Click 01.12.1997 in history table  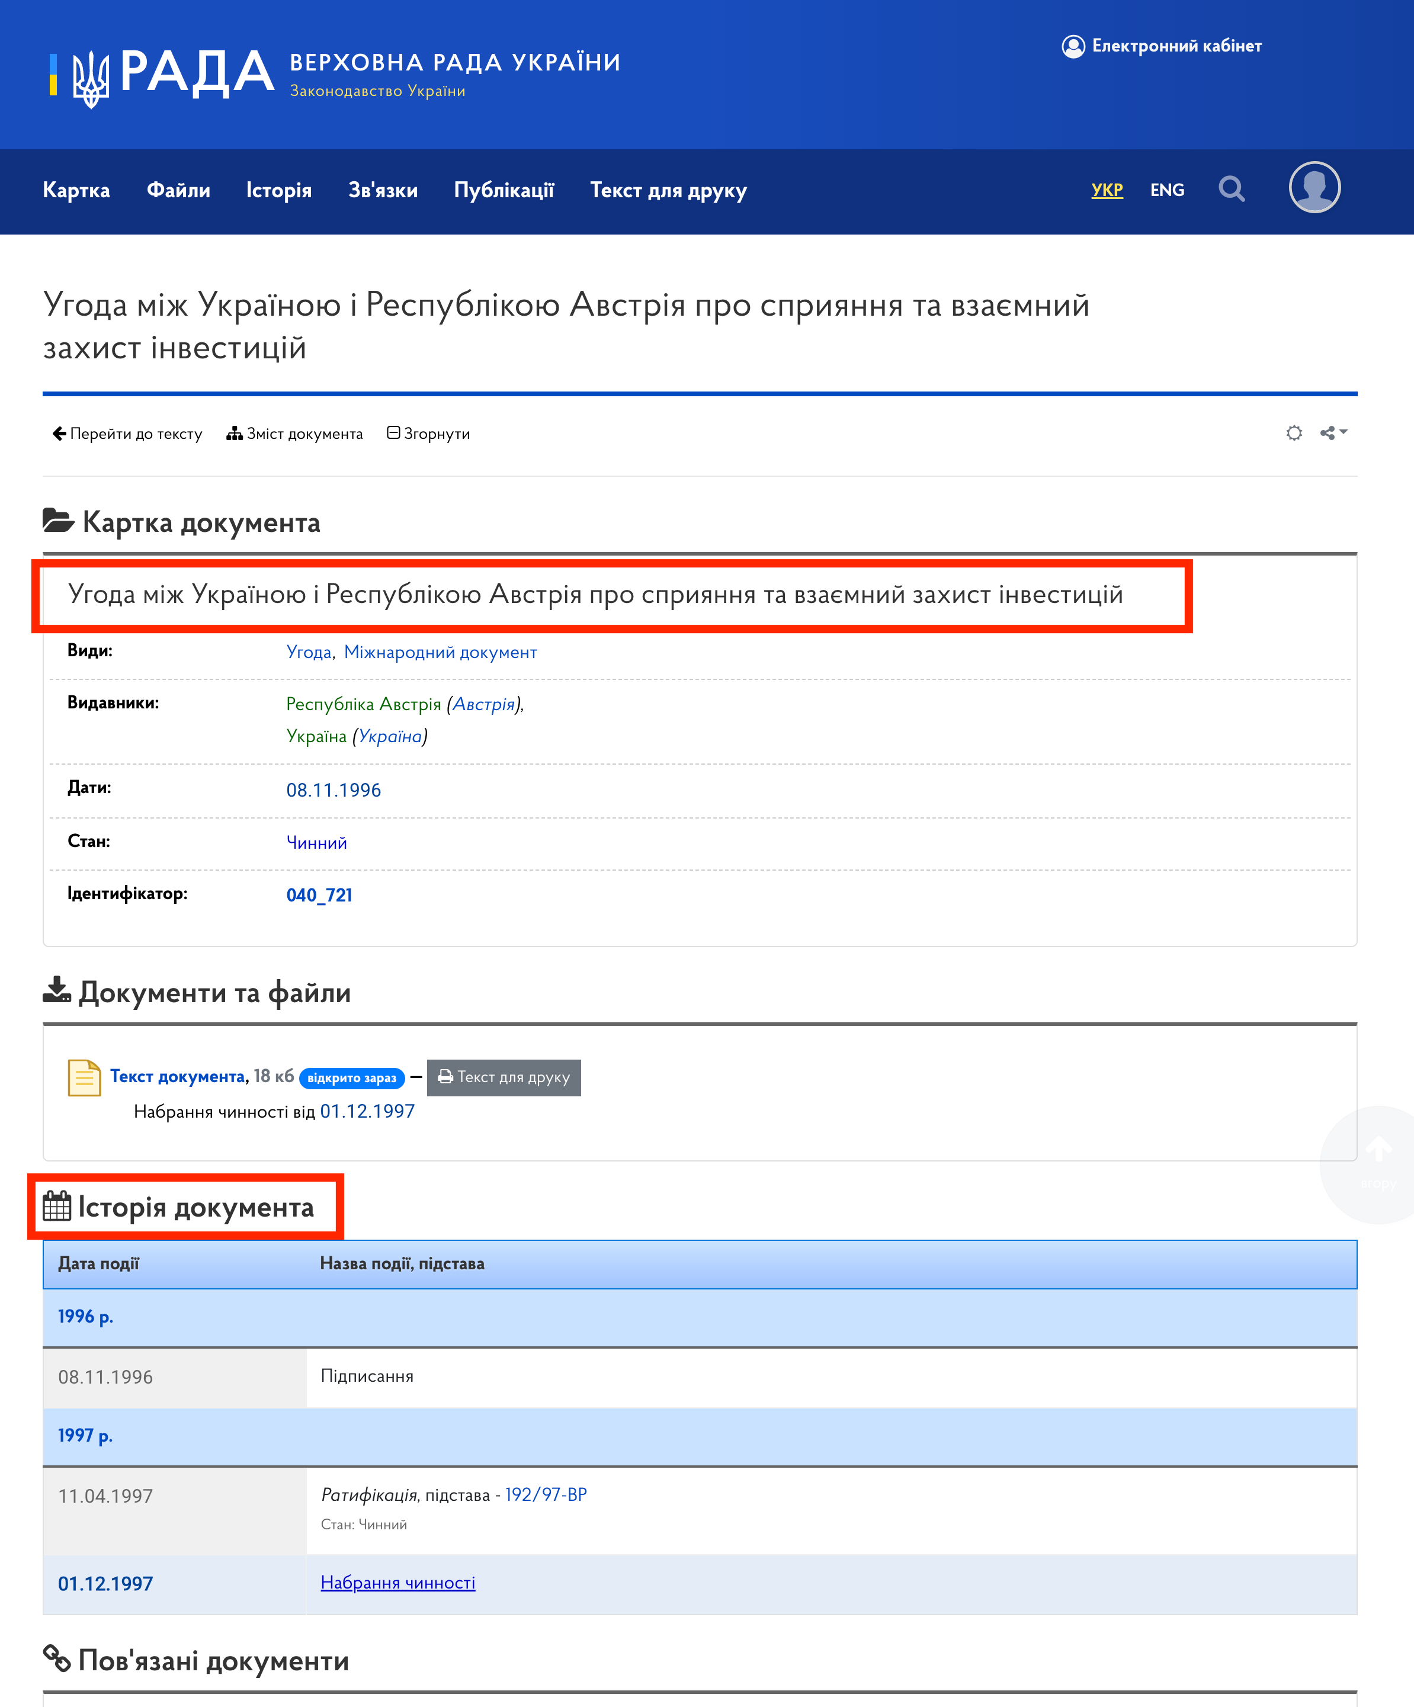pos(105,1584)
